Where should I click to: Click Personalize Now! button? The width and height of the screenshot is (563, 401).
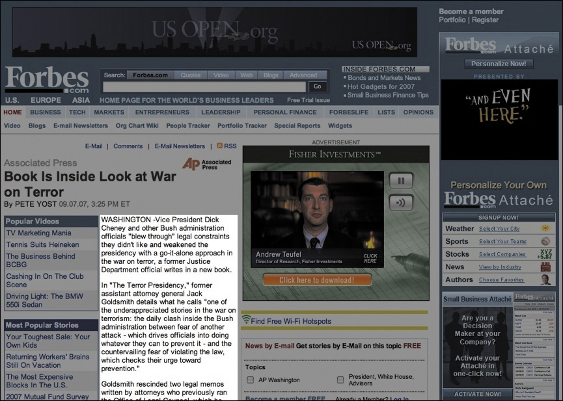tap(499, 64)
